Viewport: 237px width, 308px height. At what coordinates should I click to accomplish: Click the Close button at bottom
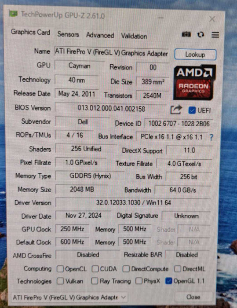point(193,297)
